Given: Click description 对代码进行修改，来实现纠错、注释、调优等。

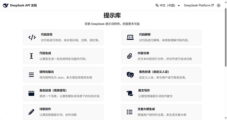Looking at the screenshot, I should pyautogui.click(x=70, y=40).
